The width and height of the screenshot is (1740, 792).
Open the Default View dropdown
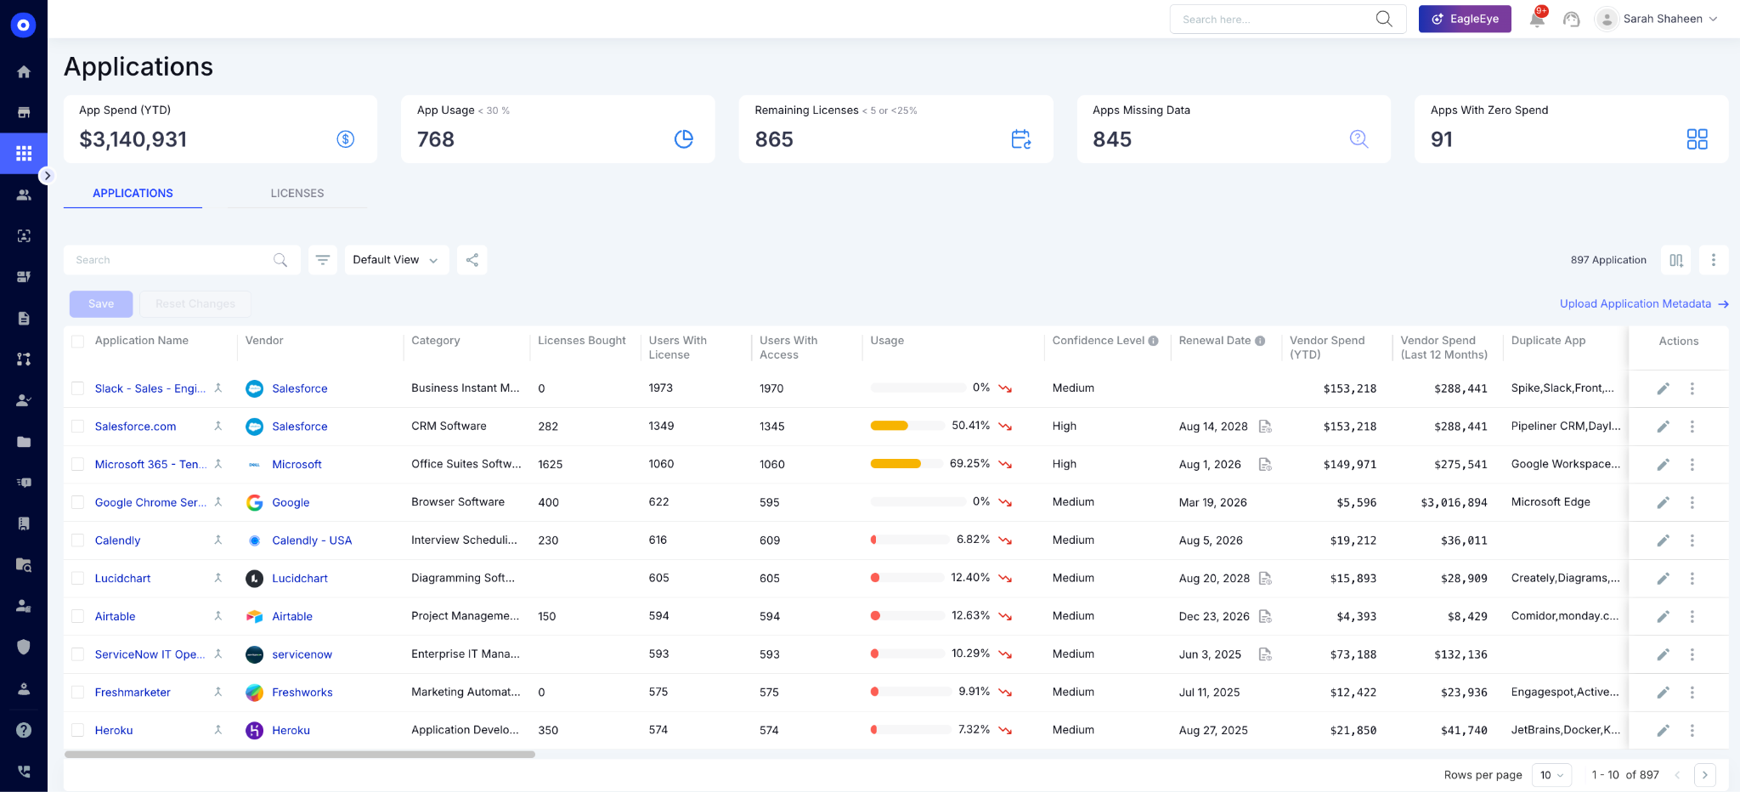[x=396, y=260]
